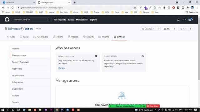This screenshot has height=112, width=200.
Task: Click the private repository eye-slash icon
Action: pyautogui.click(x=96, y=56)
